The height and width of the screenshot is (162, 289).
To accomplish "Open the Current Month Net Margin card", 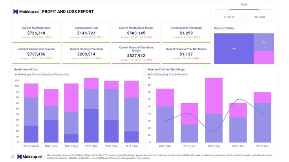I will click(186, 33).
